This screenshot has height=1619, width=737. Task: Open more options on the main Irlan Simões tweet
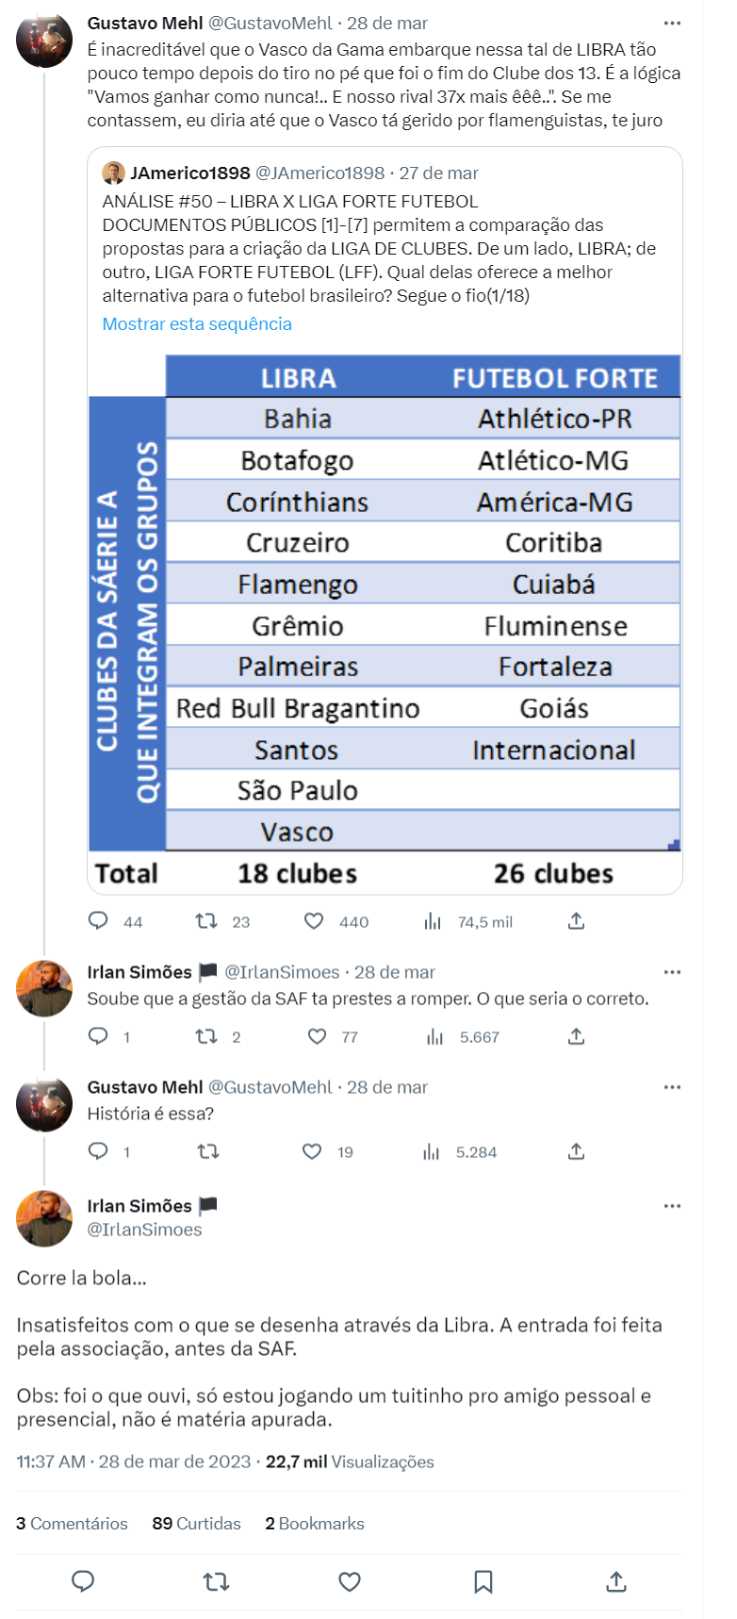pyautogui.click(x=672, y=1206)
